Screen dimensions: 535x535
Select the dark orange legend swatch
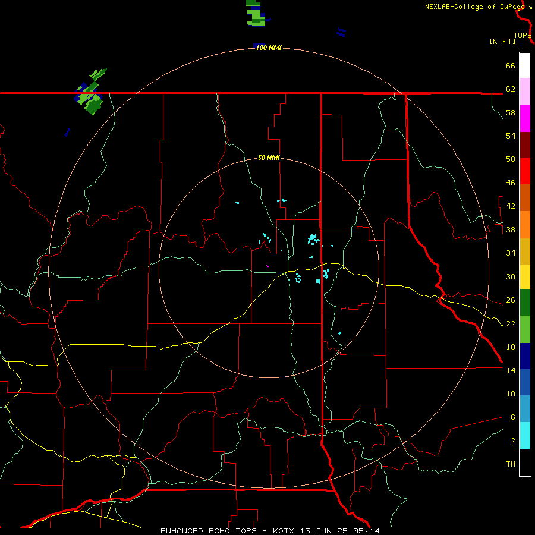point(525,198)
